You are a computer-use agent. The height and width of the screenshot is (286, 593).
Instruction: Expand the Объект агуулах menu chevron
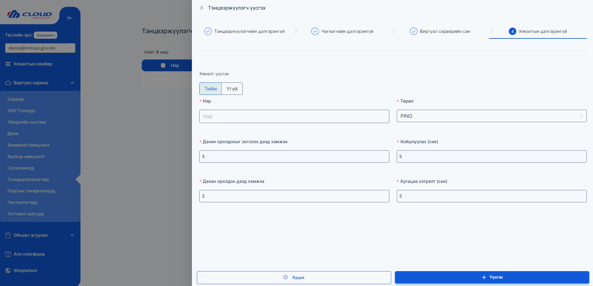[72, 235]
